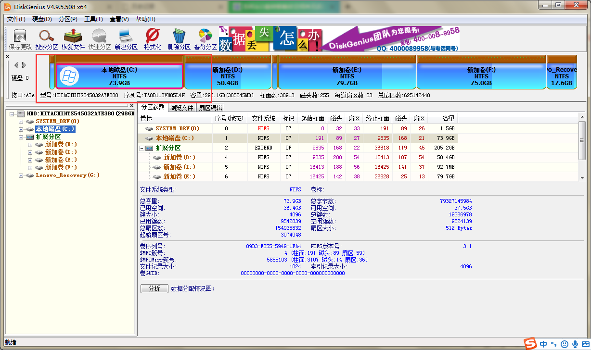
Task: Select Lenovo_Recovery(G:) label in the tree
Action: 67,175
